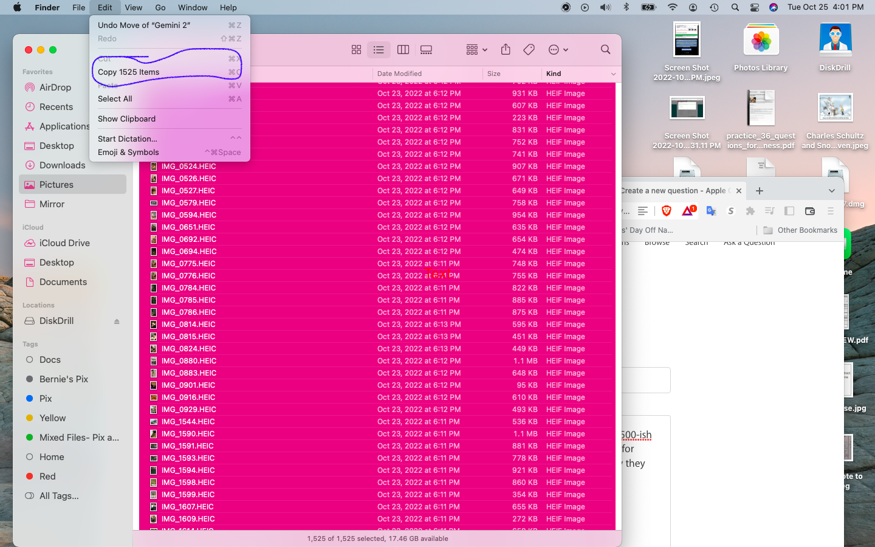Open Control Center in menu bar
The image size is (875, 547).
click(755, 7)
